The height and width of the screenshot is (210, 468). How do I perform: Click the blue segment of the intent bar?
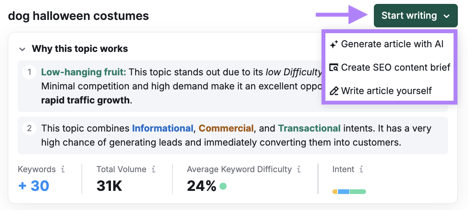point(343,192)
